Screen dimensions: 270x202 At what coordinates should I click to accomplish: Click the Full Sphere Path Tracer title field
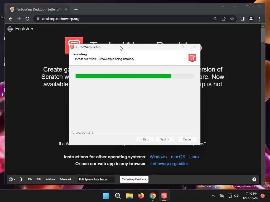(96, 179)
